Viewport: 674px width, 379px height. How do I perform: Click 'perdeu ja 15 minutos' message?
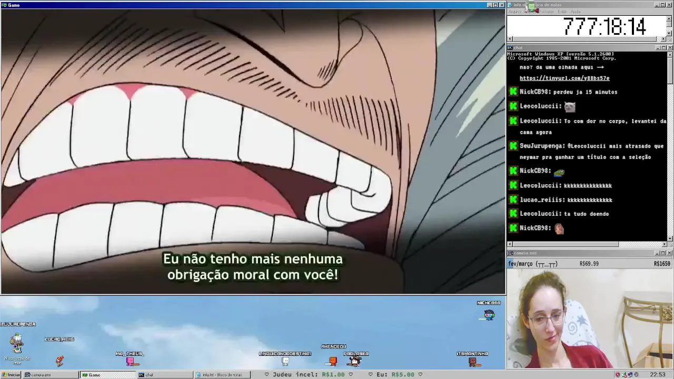[585, 92]
